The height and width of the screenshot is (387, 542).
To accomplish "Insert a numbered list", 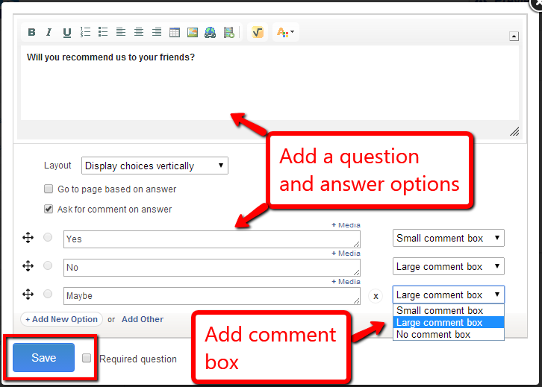I will (x=85, y=32).
